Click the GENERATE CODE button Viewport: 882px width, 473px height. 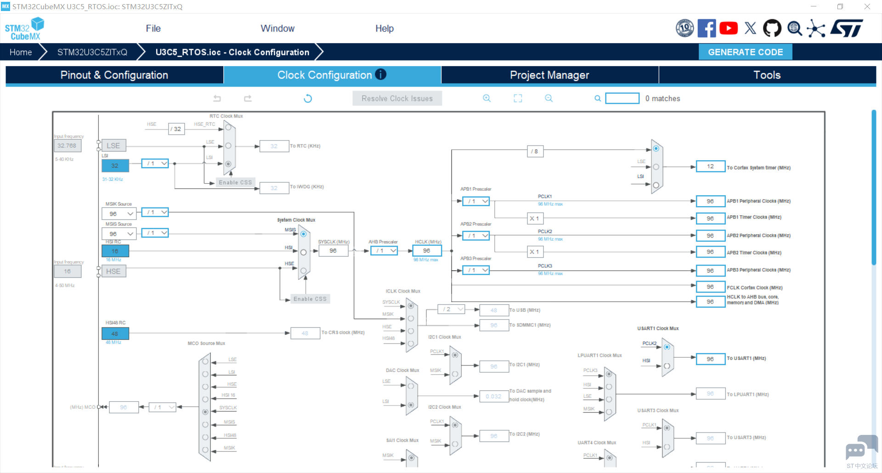click(745, 52)
